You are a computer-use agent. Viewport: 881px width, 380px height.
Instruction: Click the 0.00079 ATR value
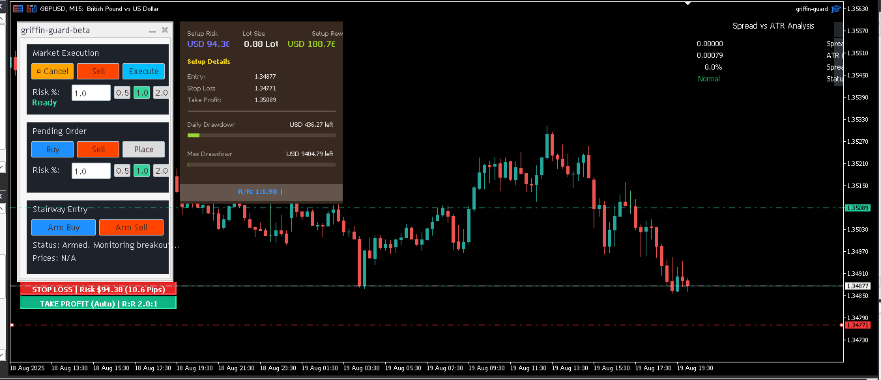click(710, 55)
